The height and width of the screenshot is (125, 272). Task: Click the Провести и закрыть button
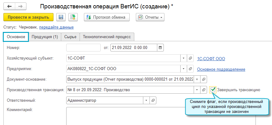click(x=28, y=17)
